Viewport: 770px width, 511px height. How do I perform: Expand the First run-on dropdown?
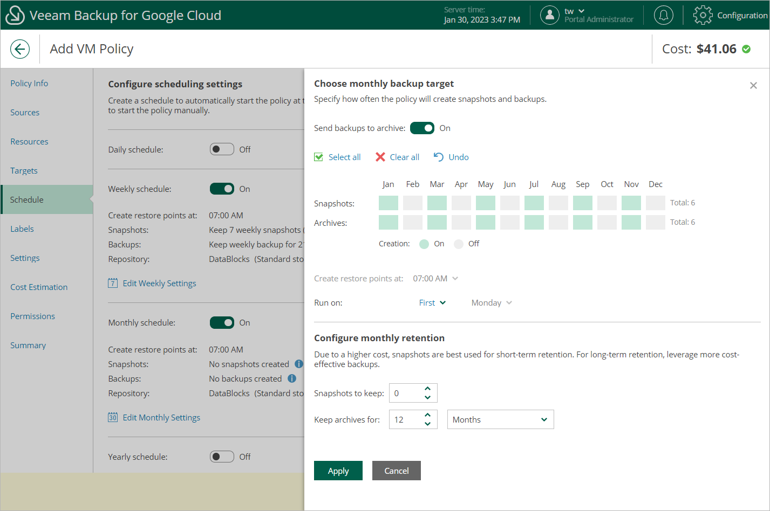tap(432, 303)
